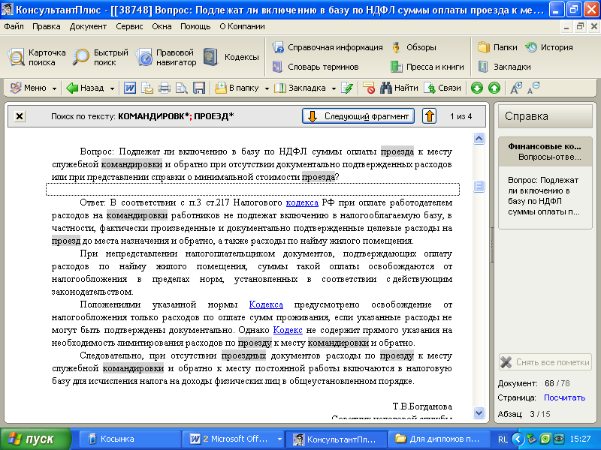Click Посчитать page count link

tap(565, 397)
